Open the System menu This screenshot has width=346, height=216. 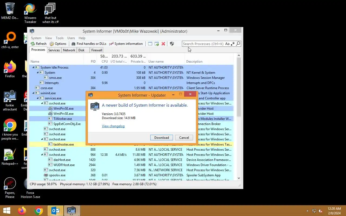click(x=36, y=38)
